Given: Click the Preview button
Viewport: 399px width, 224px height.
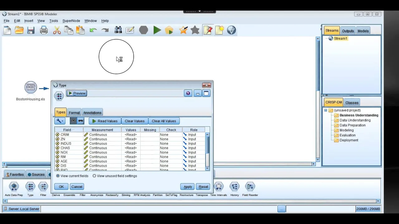Looking at the screenshot, I should 77,93.
